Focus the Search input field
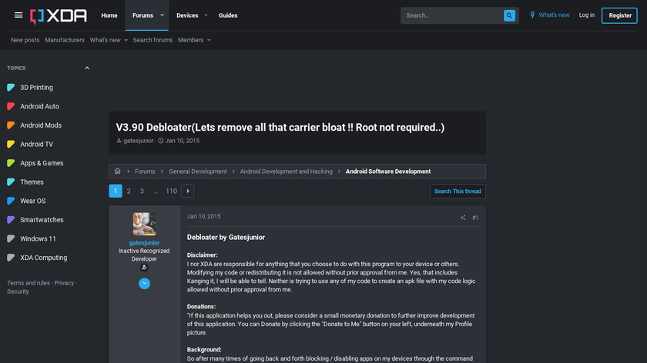 coord(452,15)
